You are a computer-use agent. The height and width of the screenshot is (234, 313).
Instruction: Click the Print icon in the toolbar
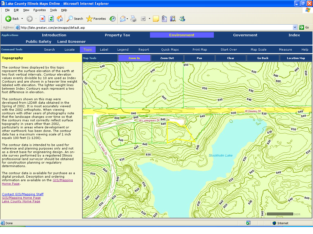coord(133,19)
